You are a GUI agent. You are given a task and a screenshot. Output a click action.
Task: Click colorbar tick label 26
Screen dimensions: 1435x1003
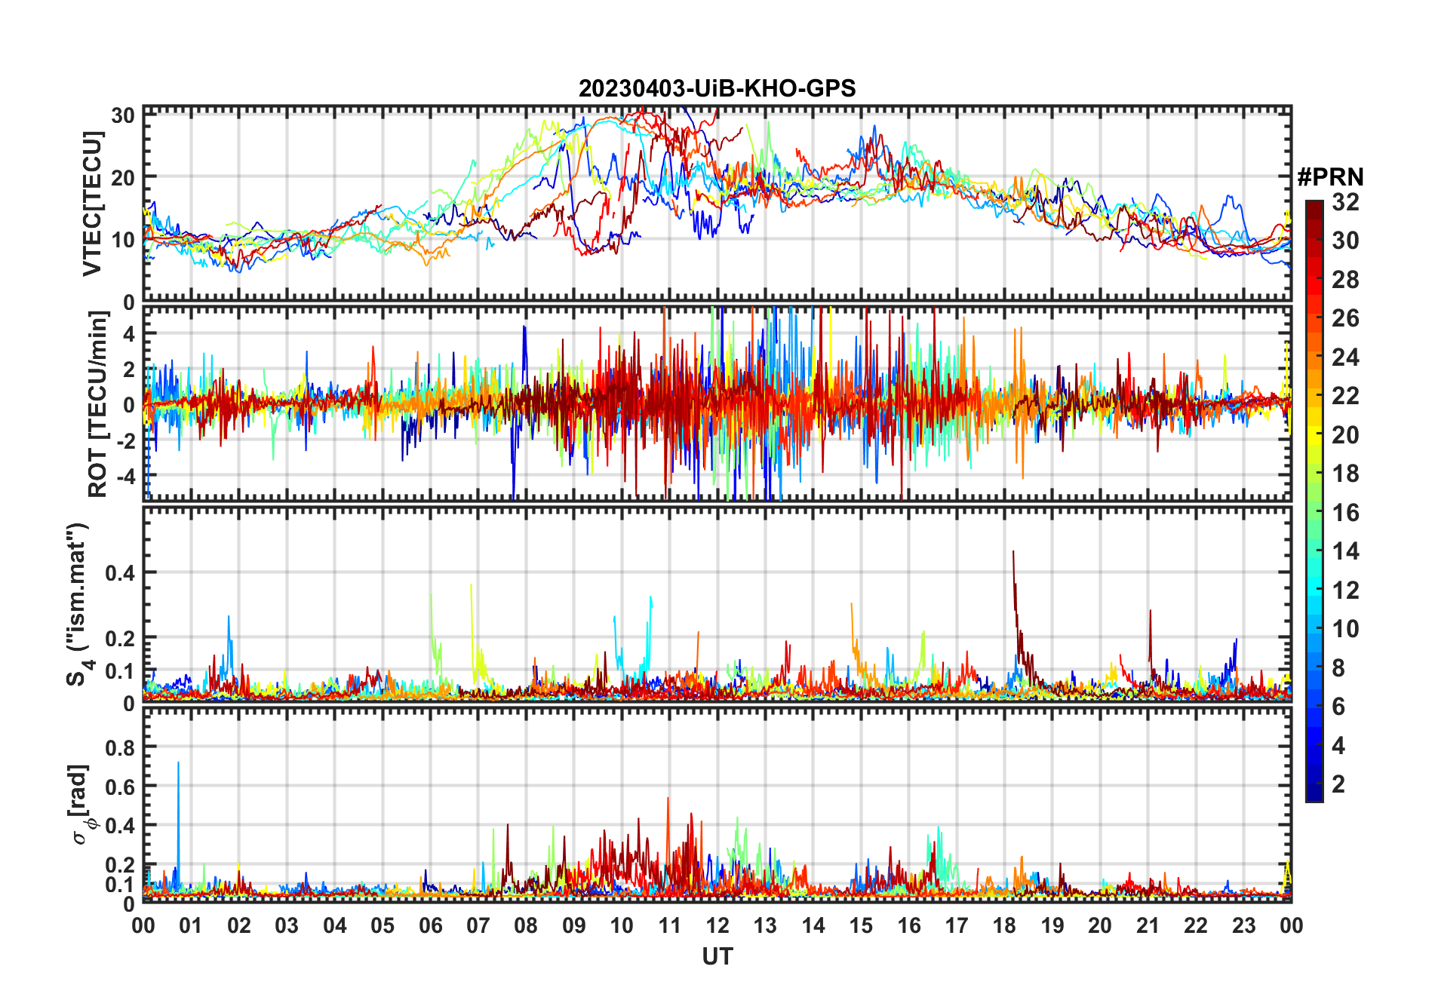[x=1345, y=318]
